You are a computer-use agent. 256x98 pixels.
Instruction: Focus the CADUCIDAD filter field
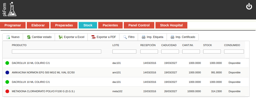170,51
